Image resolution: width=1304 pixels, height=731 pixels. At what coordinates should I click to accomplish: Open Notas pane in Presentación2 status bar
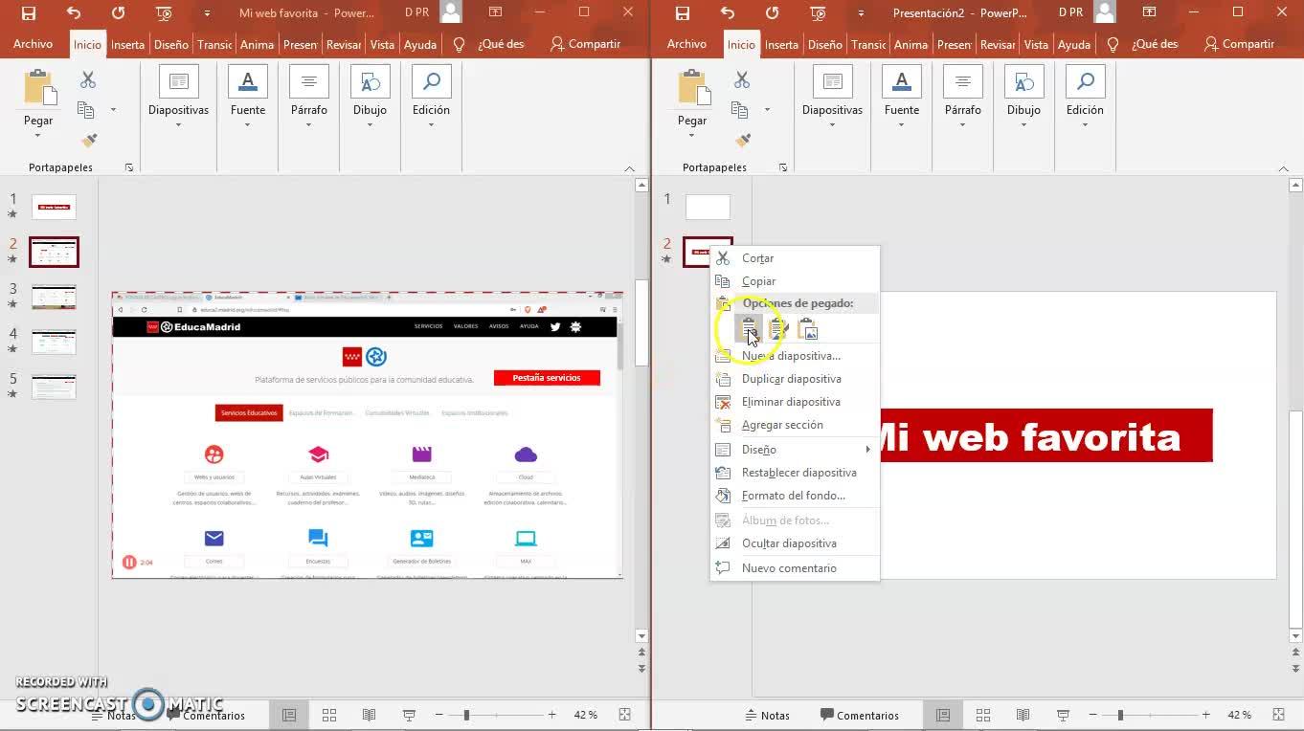tap(767, 715)
